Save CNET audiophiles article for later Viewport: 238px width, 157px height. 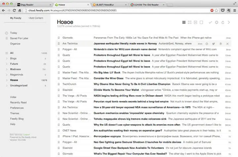point(59,131)
